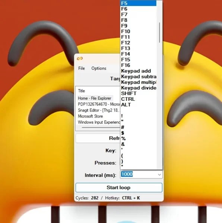Click the CTRL + K hotkey text
Image resolution: width=222 pixels, height=223 pixels.
coord(131,198)
